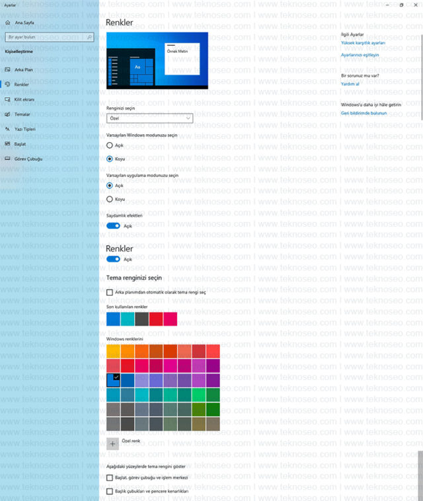The width and height of the screenshot is (423, 501).
Task: Click the color preview thumbnail
Action: (x=157, y=61)
